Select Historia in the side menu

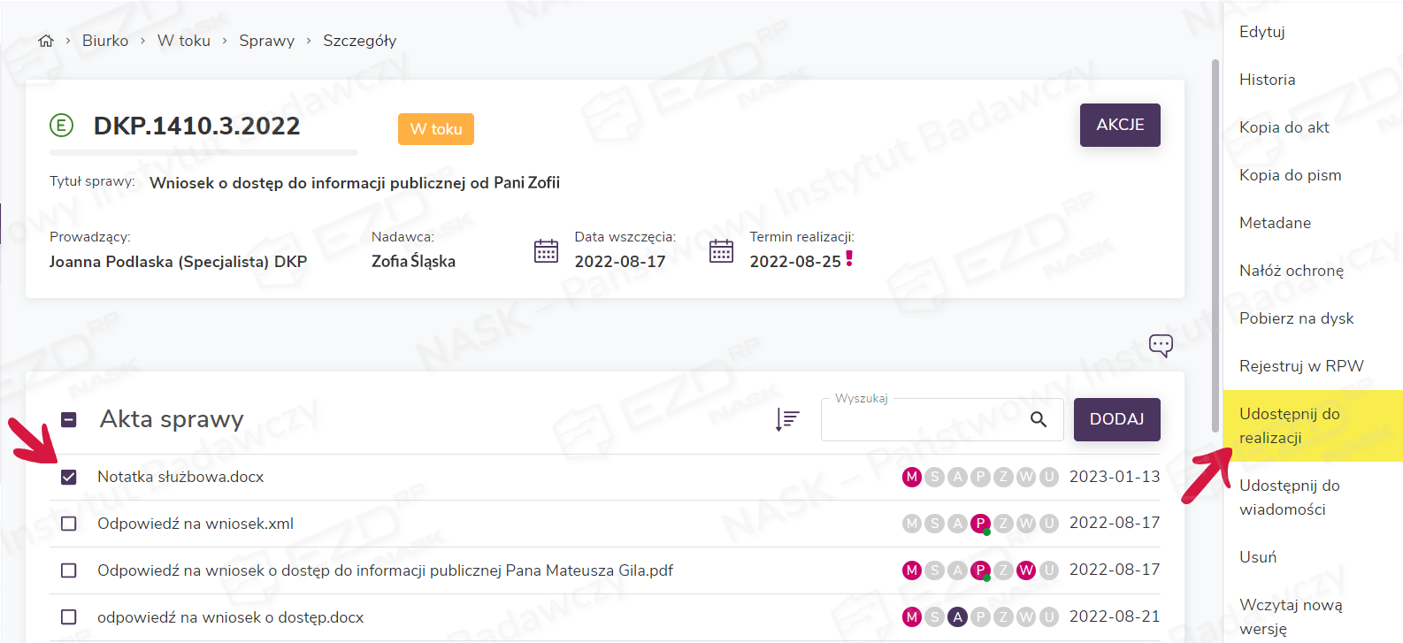[1267, 80]
